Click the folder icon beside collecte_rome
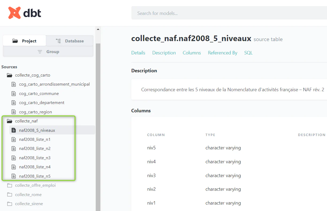 10,194
